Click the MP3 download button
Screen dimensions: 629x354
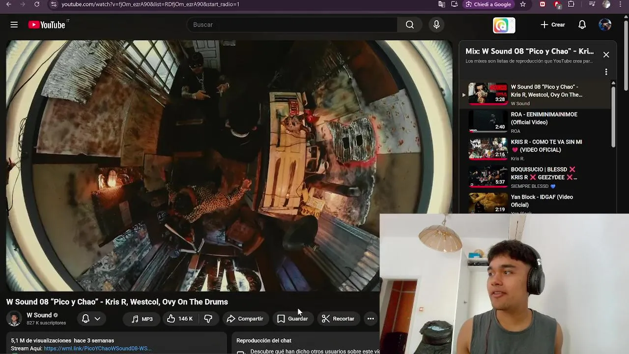(142, 319)
